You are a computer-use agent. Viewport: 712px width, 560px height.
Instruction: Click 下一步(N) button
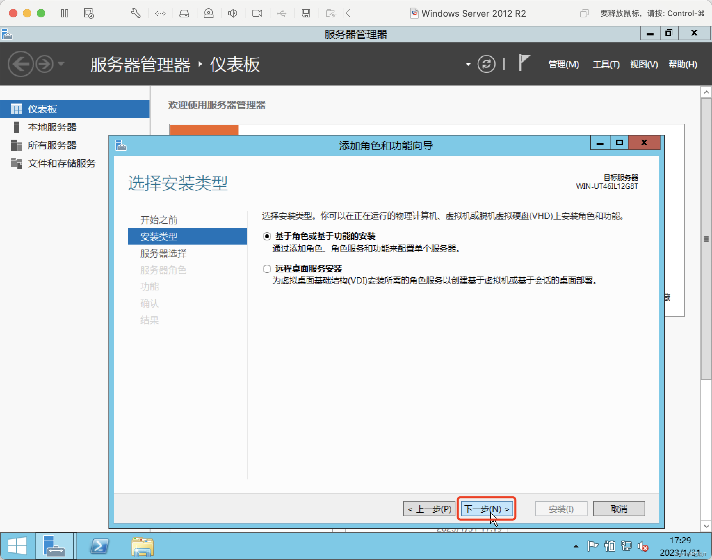pos(486,509)
